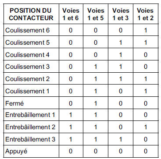
Task: Click Voies 1 et 6 value for Entrebâillement 1
Action: coord(71,115)
